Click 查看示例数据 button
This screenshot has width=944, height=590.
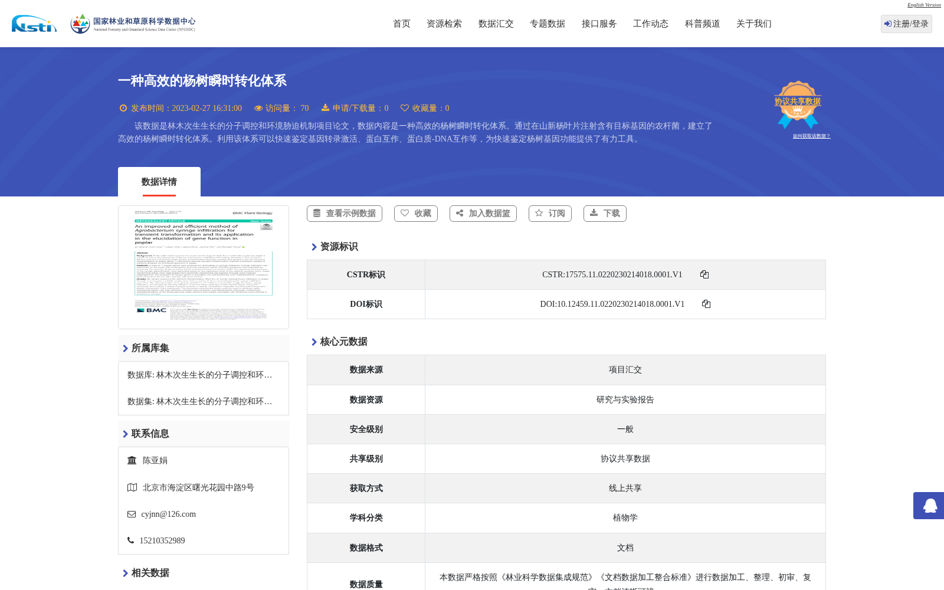coord(345,214)
